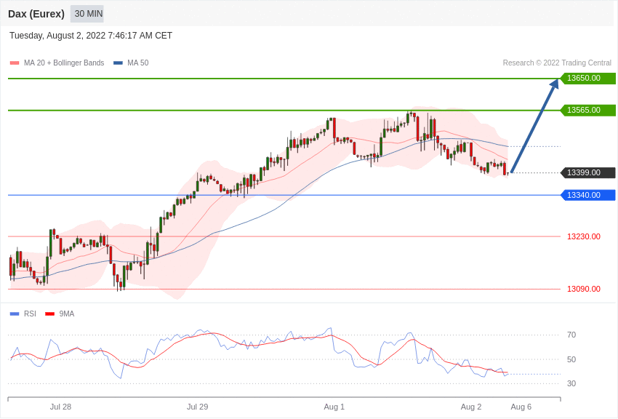Click the RSI 30 level label
618x419 pixels.
(x=571, y=383)
